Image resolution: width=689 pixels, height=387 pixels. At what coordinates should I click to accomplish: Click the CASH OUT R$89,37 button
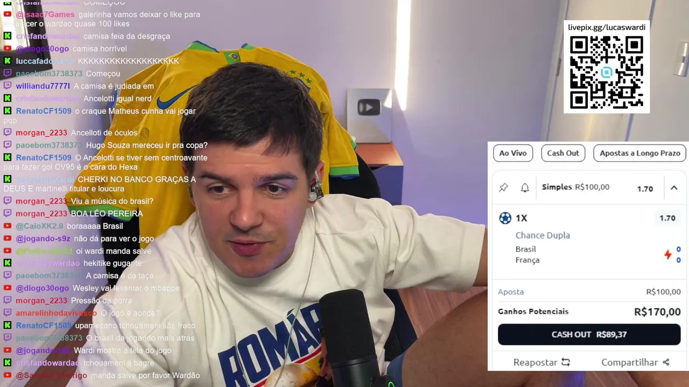tap(589, 334)
